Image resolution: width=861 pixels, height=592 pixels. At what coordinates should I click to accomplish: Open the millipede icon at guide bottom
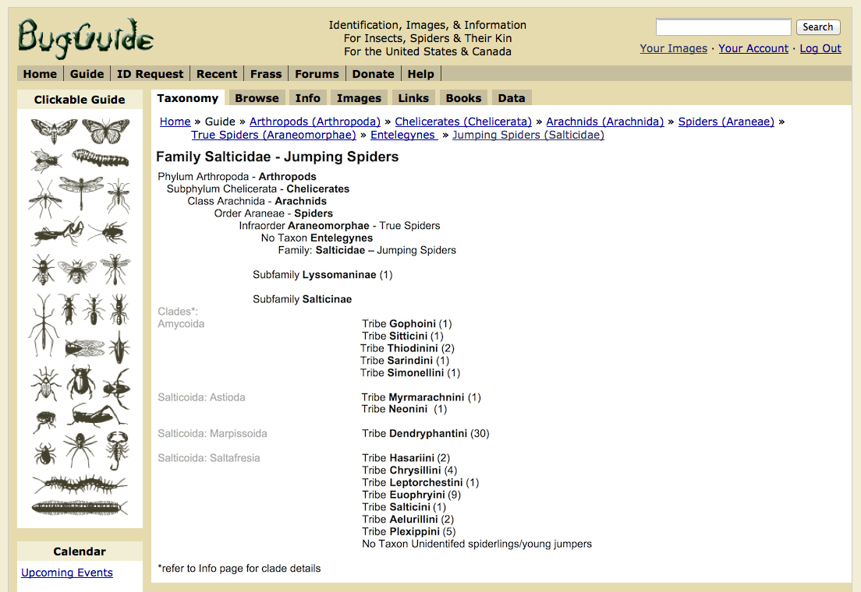(80, 508)
